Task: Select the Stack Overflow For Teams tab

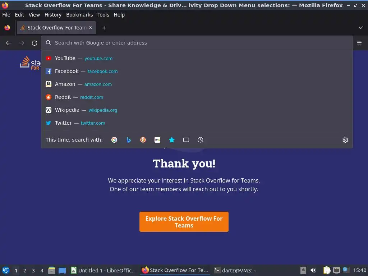Action: [x=56, y=28]
